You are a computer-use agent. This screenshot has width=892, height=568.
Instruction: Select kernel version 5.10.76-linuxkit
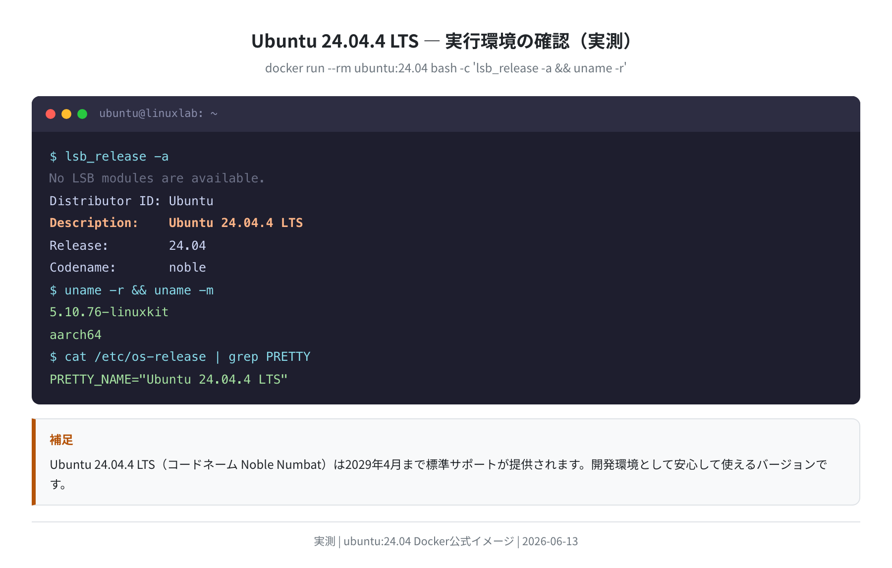tap(109, 312)
